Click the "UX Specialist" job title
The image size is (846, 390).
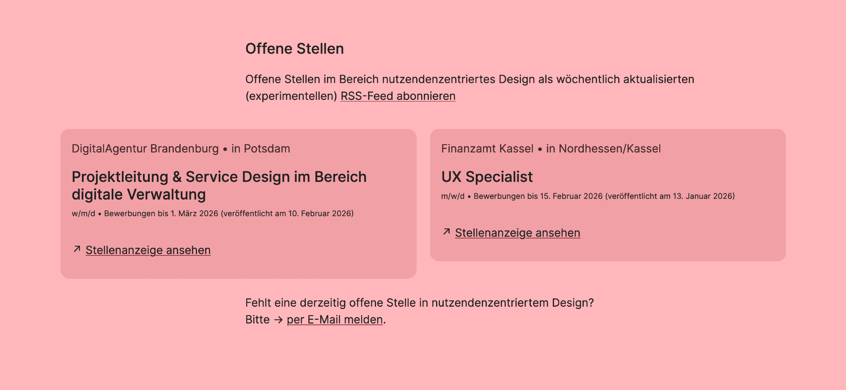point(487,177)
